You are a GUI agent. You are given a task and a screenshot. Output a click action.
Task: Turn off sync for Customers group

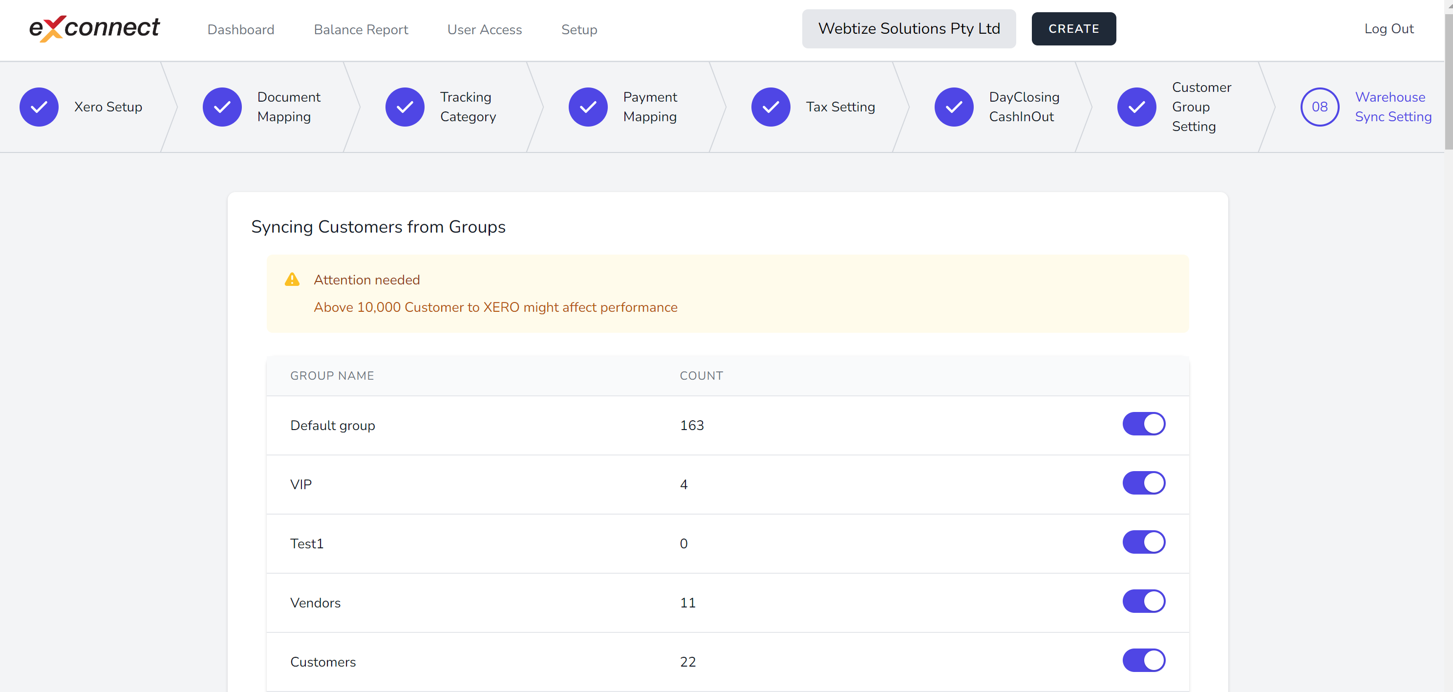pyautogui.click(x=1143, y=660)
